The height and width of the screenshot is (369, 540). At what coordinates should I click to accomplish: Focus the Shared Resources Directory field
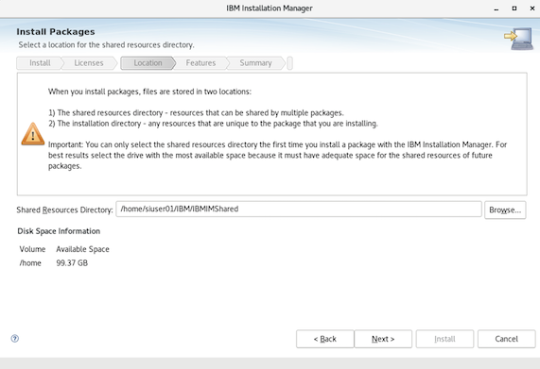point(299,210)
